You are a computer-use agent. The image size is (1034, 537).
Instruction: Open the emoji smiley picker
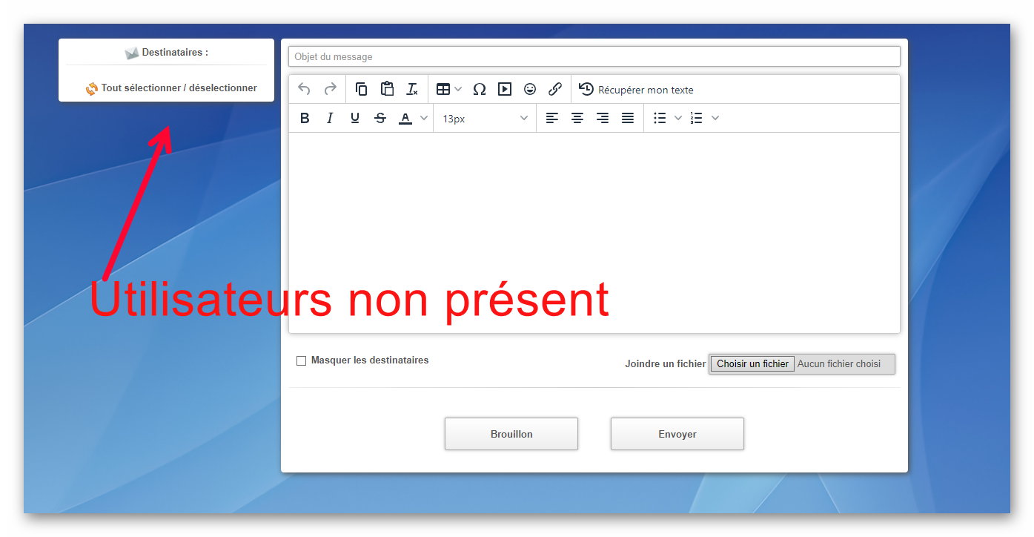tap(530, 89)
